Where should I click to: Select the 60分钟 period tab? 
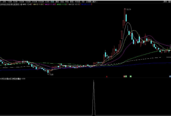tap(41, 2)
